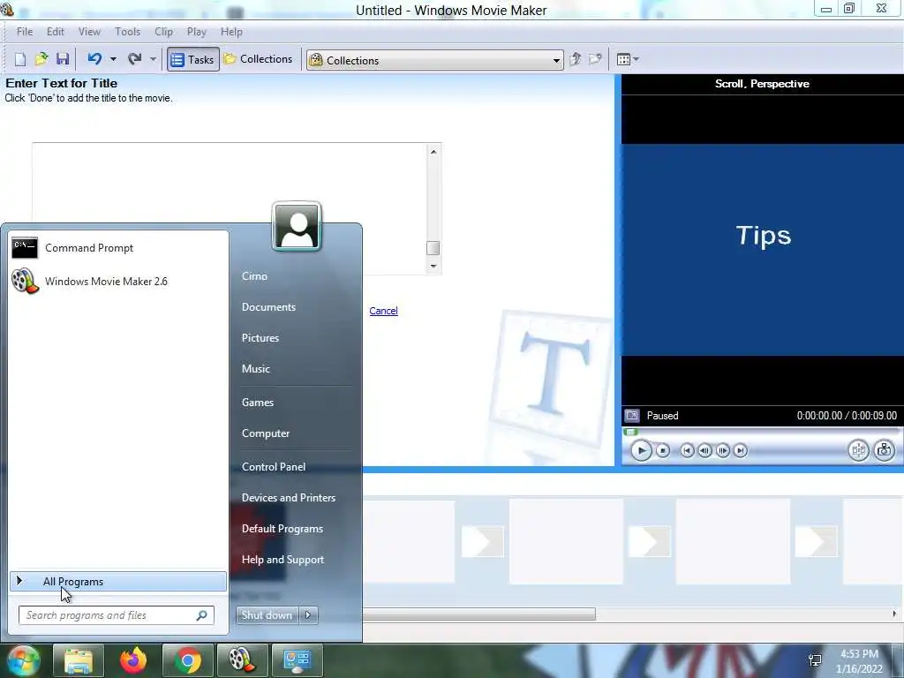
Task: Open the Edit menu
Action: (56, 32)
